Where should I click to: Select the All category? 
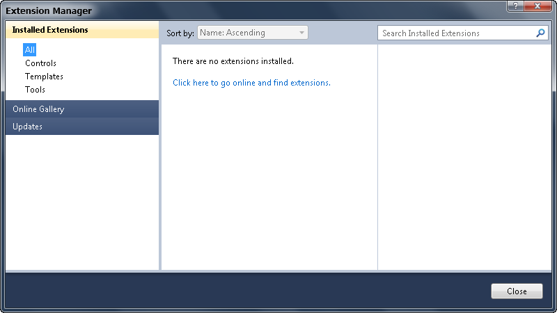pyautogui.click(x=29, y=49)
